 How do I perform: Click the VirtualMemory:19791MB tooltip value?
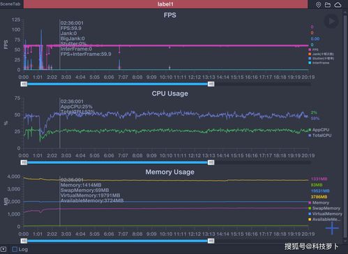tap(90, 195)
